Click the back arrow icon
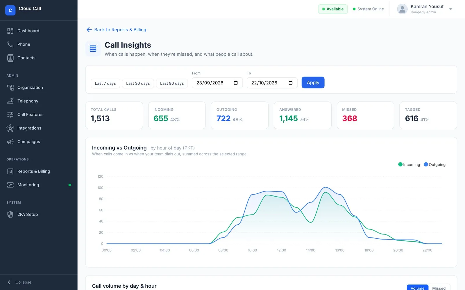The width and height of the screenshot is (465, 290). [x=89, y=30]
